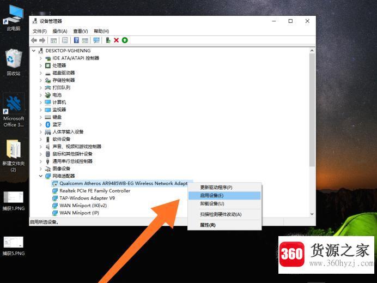Open the 操作(A) menu

click(x=59, y=31)
